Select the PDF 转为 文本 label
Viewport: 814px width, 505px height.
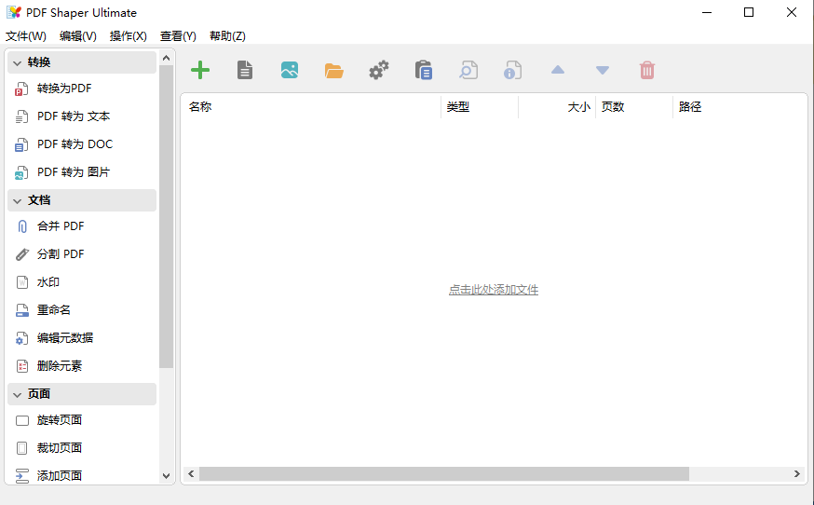74,116
